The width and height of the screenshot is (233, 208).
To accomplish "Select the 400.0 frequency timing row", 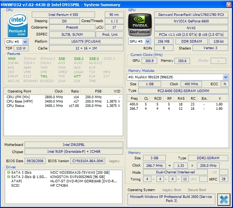I will [178, 104].
